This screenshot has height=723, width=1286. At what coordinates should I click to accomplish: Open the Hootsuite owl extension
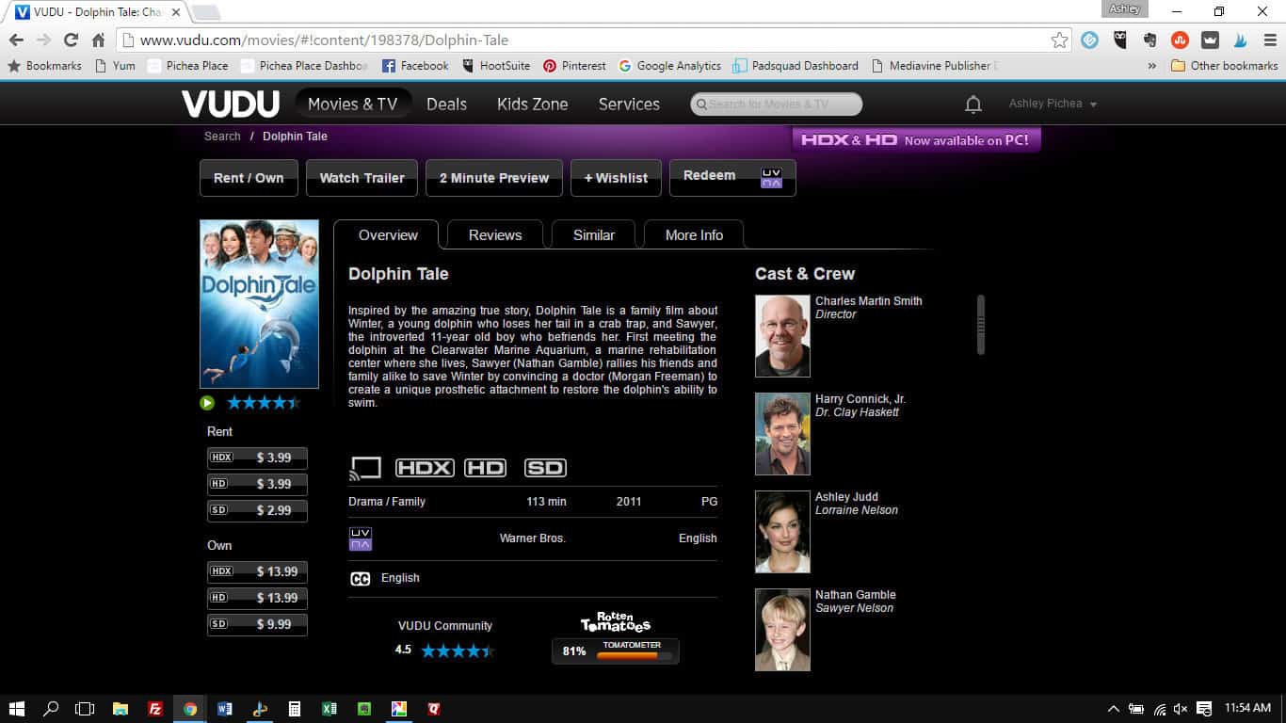1119,40
